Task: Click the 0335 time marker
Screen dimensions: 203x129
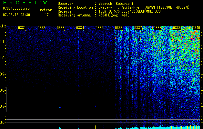Action: pyautogui.click(x=99, y=28)
